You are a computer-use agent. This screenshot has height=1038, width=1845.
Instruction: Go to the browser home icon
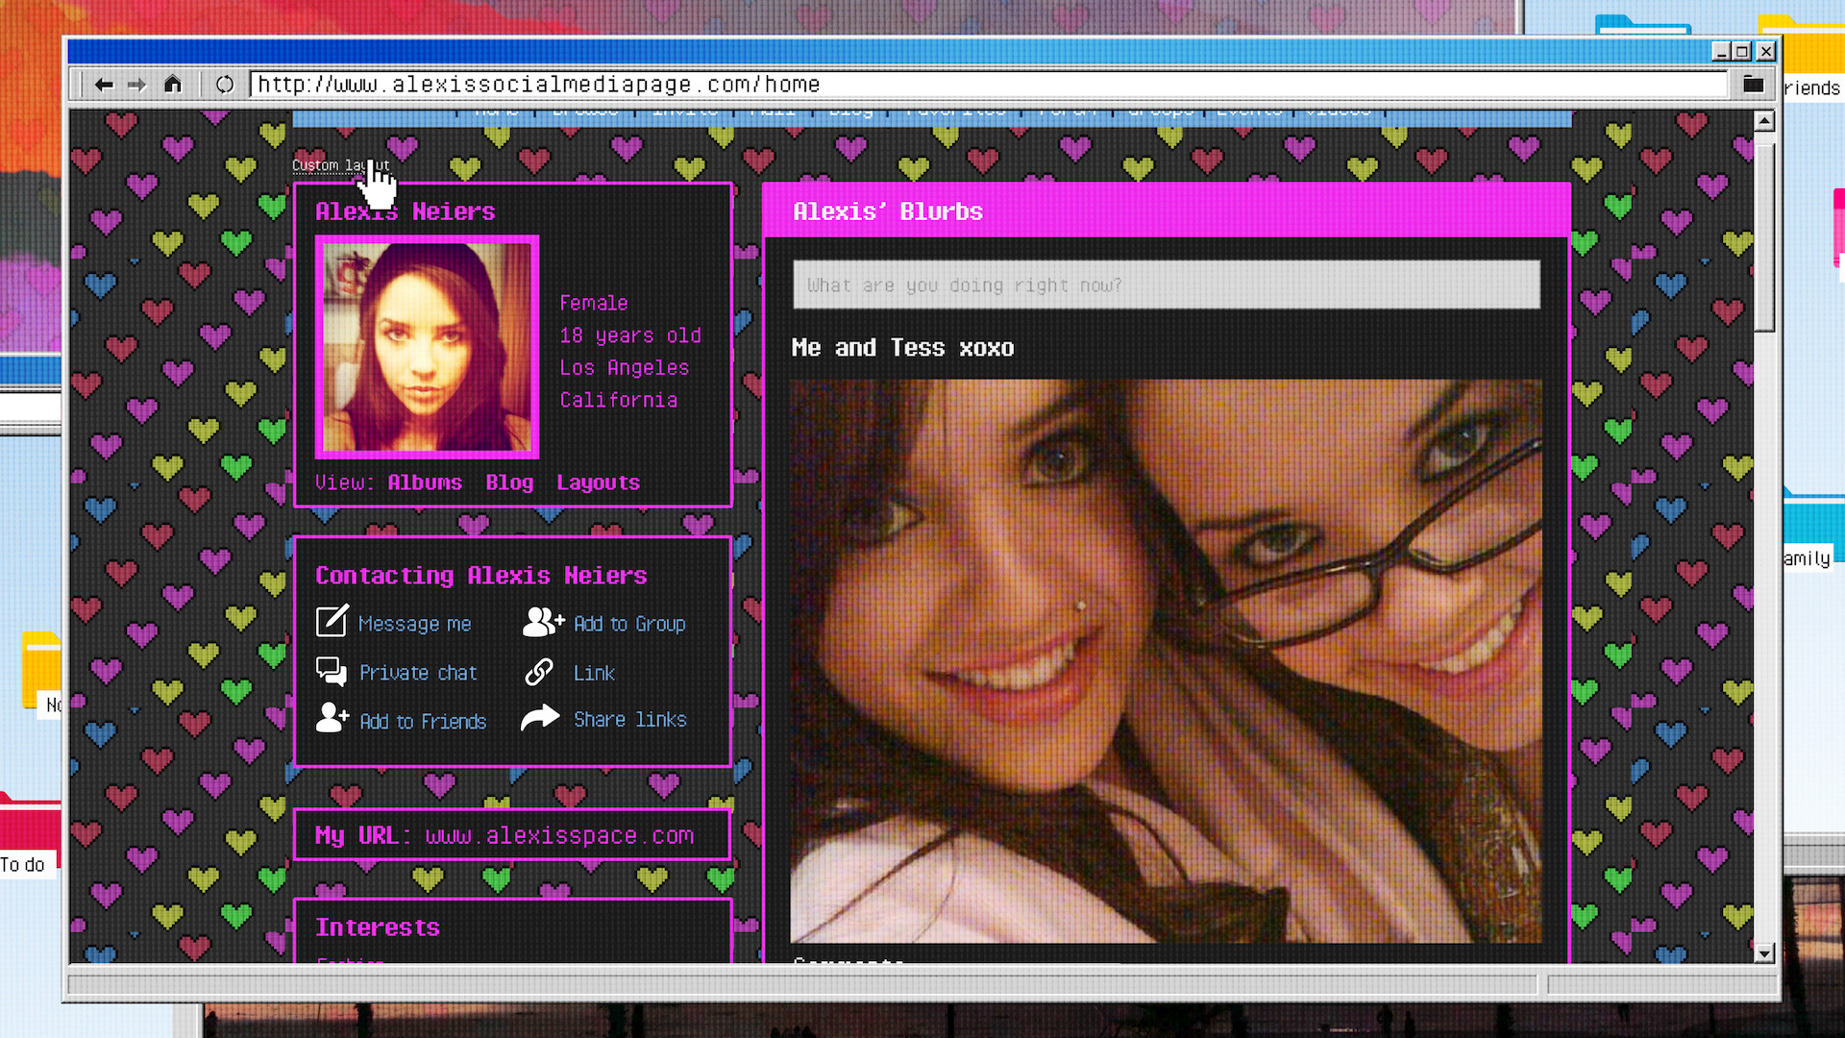[173, 84]
